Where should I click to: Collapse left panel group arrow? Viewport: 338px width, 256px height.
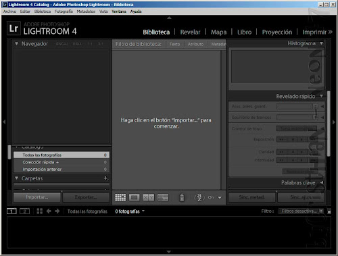(x=4, y=122)
